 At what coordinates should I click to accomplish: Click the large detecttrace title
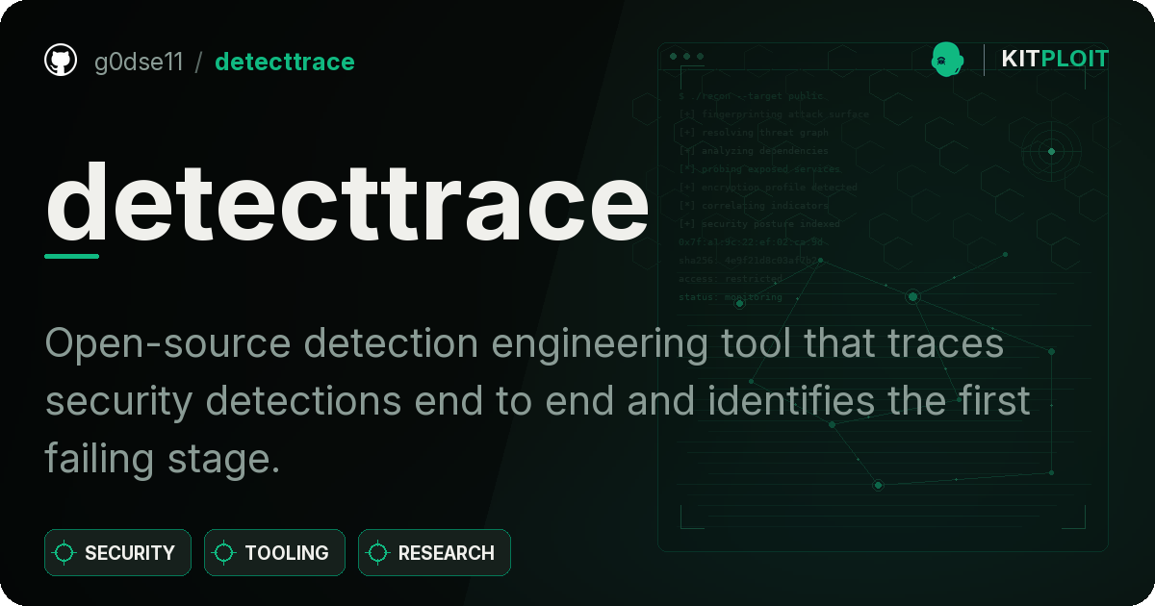[347, 203]
